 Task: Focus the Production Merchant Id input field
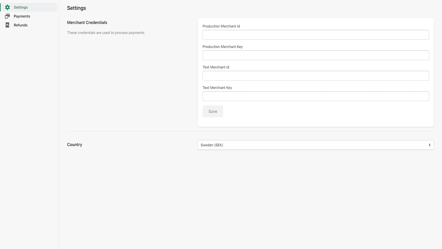tap(315, 35)
